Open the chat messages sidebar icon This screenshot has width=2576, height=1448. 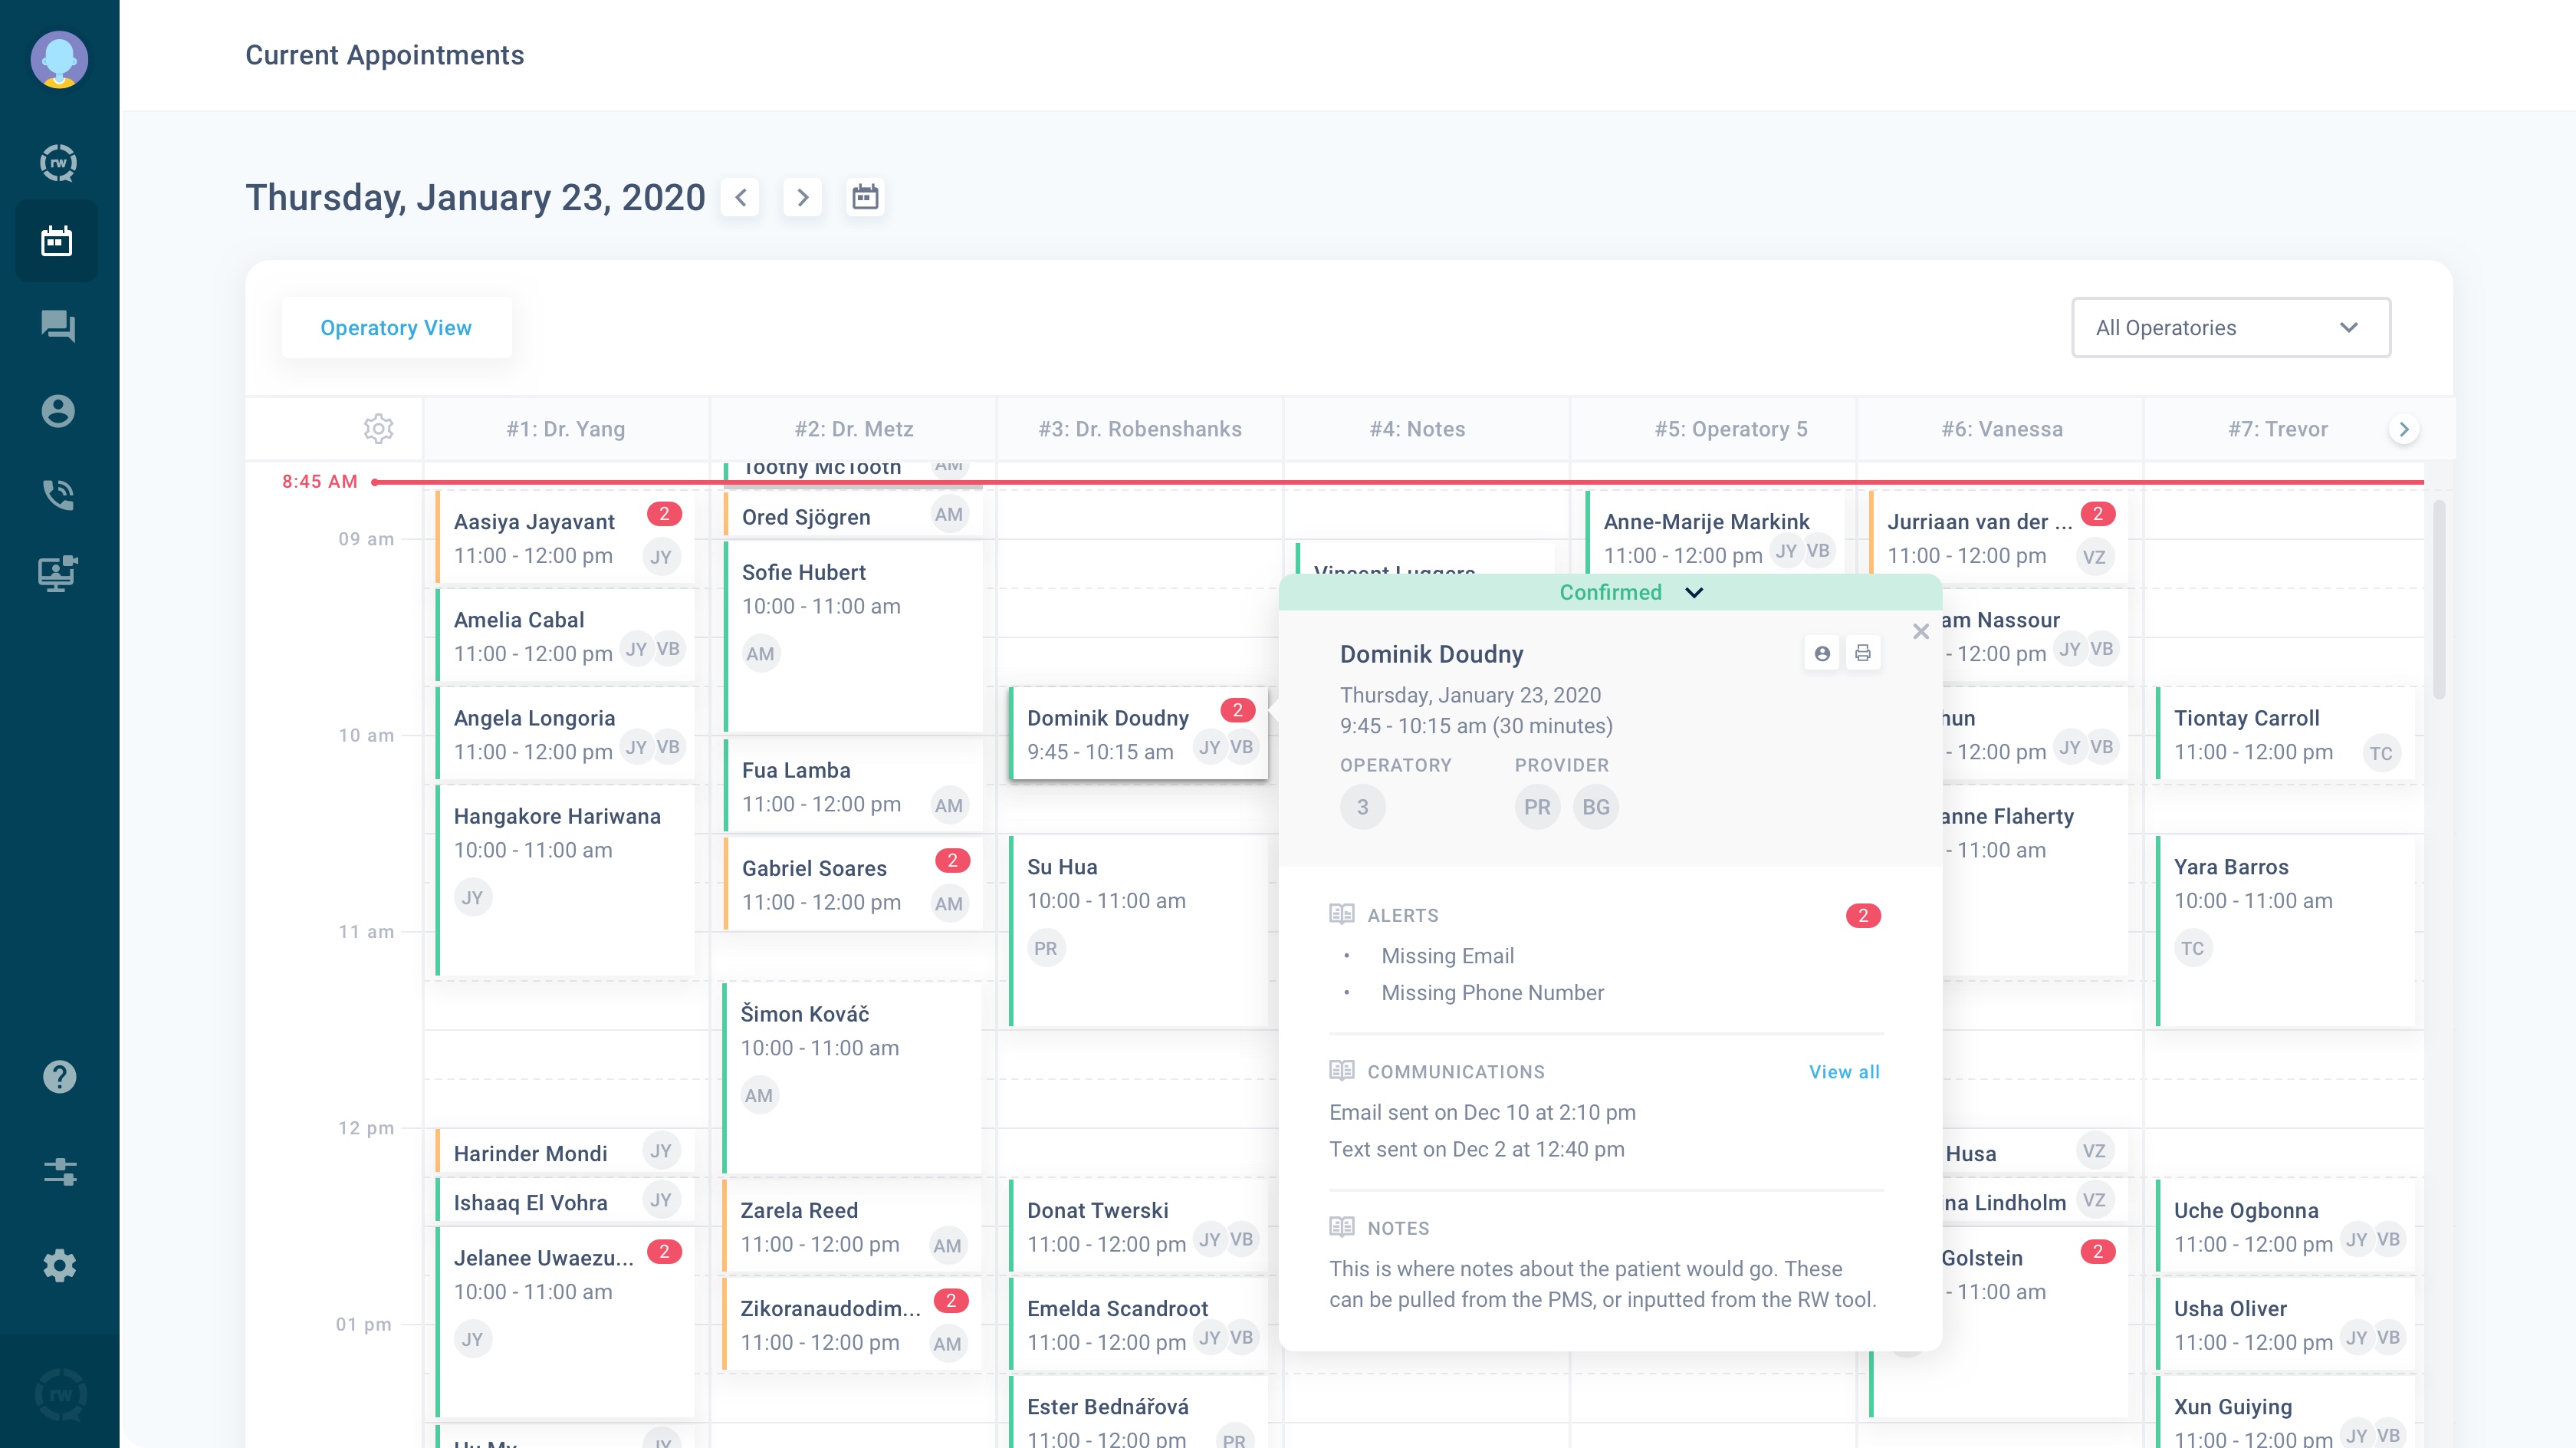click(x=58, y=326)
